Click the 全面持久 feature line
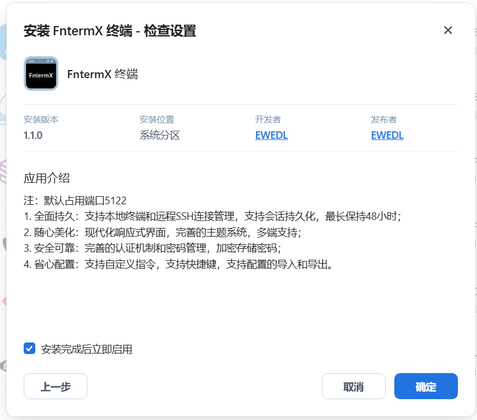 pos(212,216)
